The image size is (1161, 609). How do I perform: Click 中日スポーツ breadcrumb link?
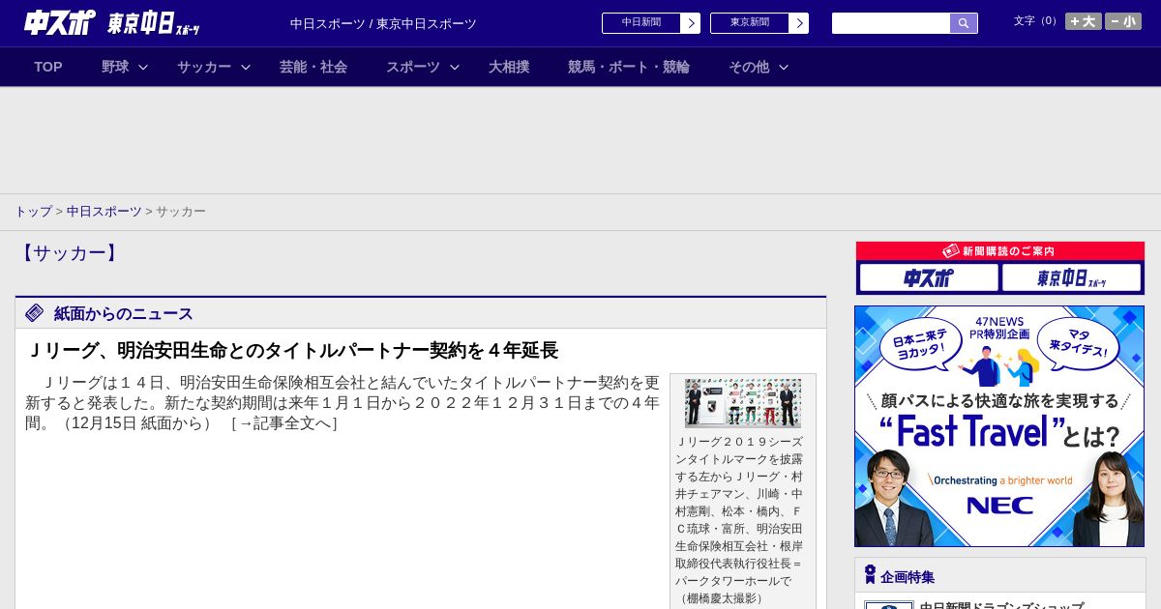click(x=104, y=212)
